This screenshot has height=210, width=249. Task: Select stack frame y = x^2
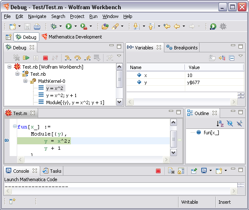(x=54, y=88)
